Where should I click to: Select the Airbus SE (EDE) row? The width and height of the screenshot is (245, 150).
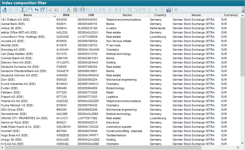point(12,28)
